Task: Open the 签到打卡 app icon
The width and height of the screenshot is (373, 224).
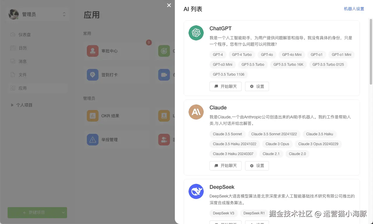Action: pyautogui.click(x=93, y=75)
